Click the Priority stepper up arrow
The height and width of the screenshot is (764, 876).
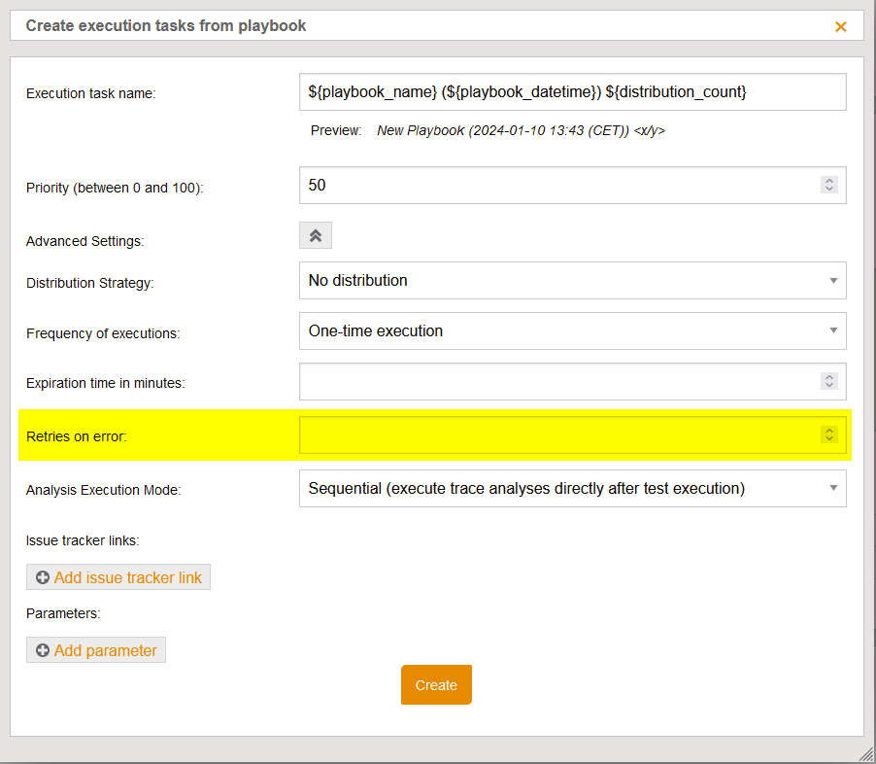[x=828, y=180]
